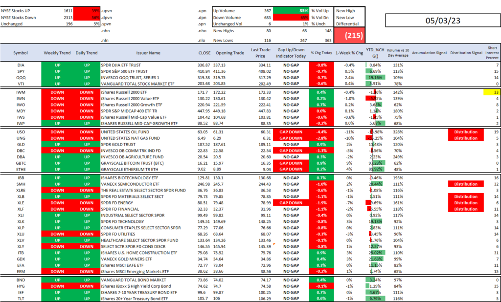The width and height of the screenshot is (501, 302).
Task: Select the "Differential" label cell
Action: tap(347, 24)
